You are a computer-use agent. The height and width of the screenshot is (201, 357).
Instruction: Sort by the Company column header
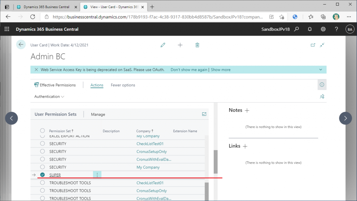[145, 131]
